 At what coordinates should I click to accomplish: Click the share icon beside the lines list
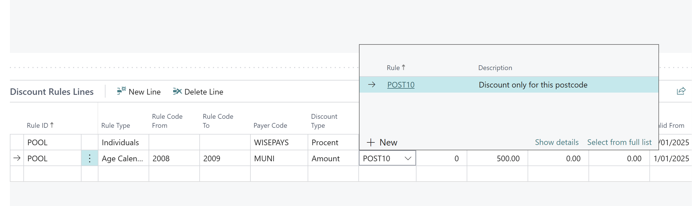pyautogui.click(x=681, y=91)
